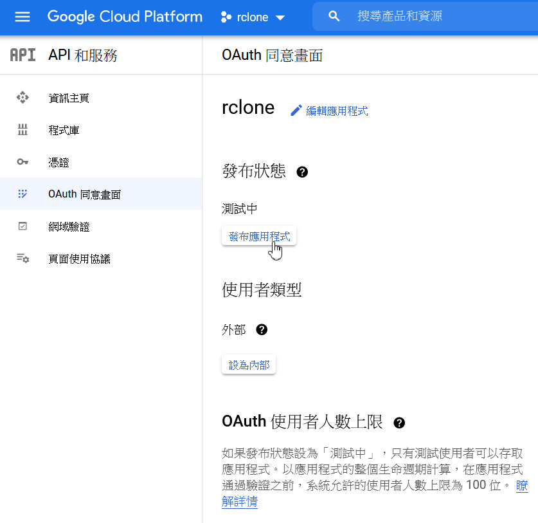Click the checkbox icon beside 網域驗證
The image size is (538, 523).
(x=22, y=226)
